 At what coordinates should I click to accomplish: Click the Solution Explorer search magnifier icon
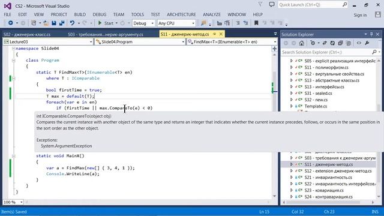click(x=374, y=52)
